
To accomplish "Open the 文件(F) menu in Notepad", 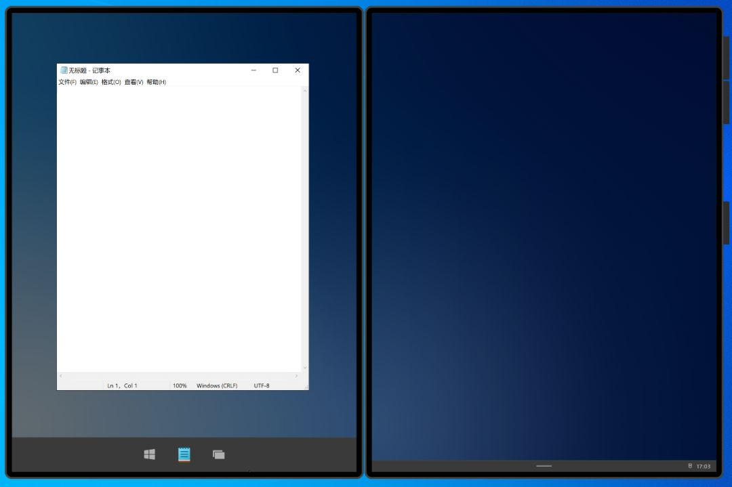I will coord(67,82).
